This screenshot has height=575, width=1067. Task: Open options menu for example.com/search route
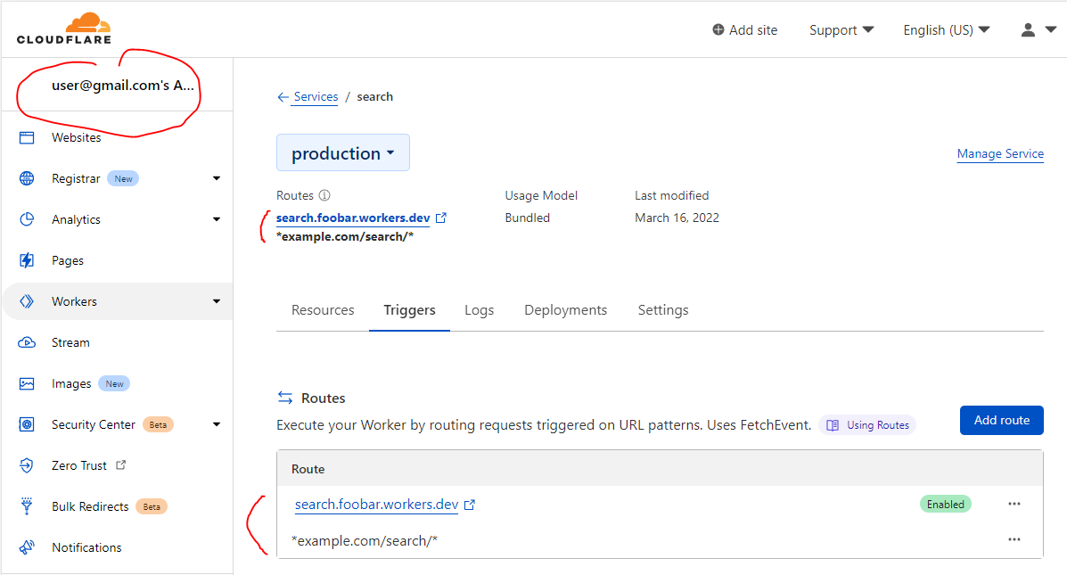pos(1014,539)
